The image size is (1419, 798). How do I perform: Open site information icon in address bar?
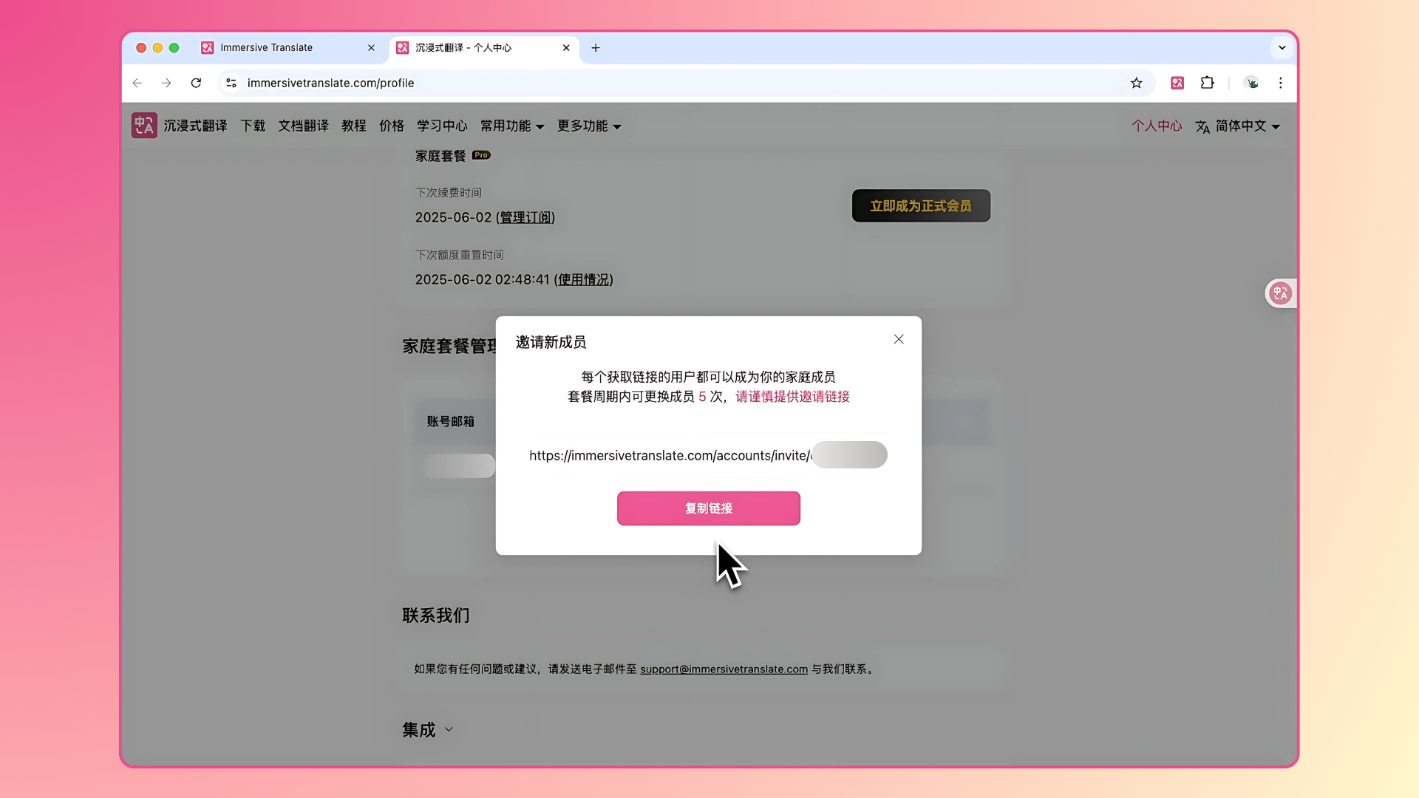(231, 83)
